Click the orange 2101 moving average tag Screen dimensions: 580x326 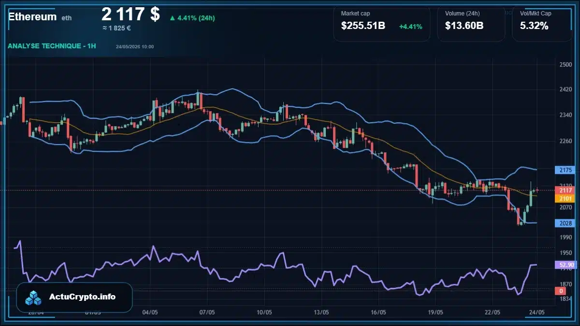click(x=565, y=198)
